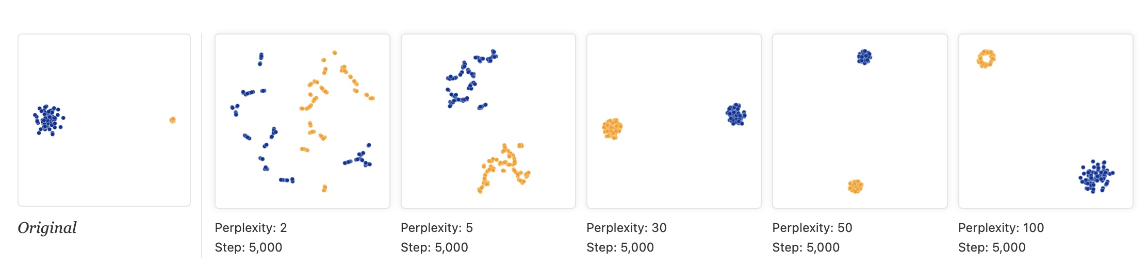Click "Step: 5,000" beneath Perplexity: 30
This screenshot has width=1147, height=266.
pyautogui.click(x=620, y=247)
